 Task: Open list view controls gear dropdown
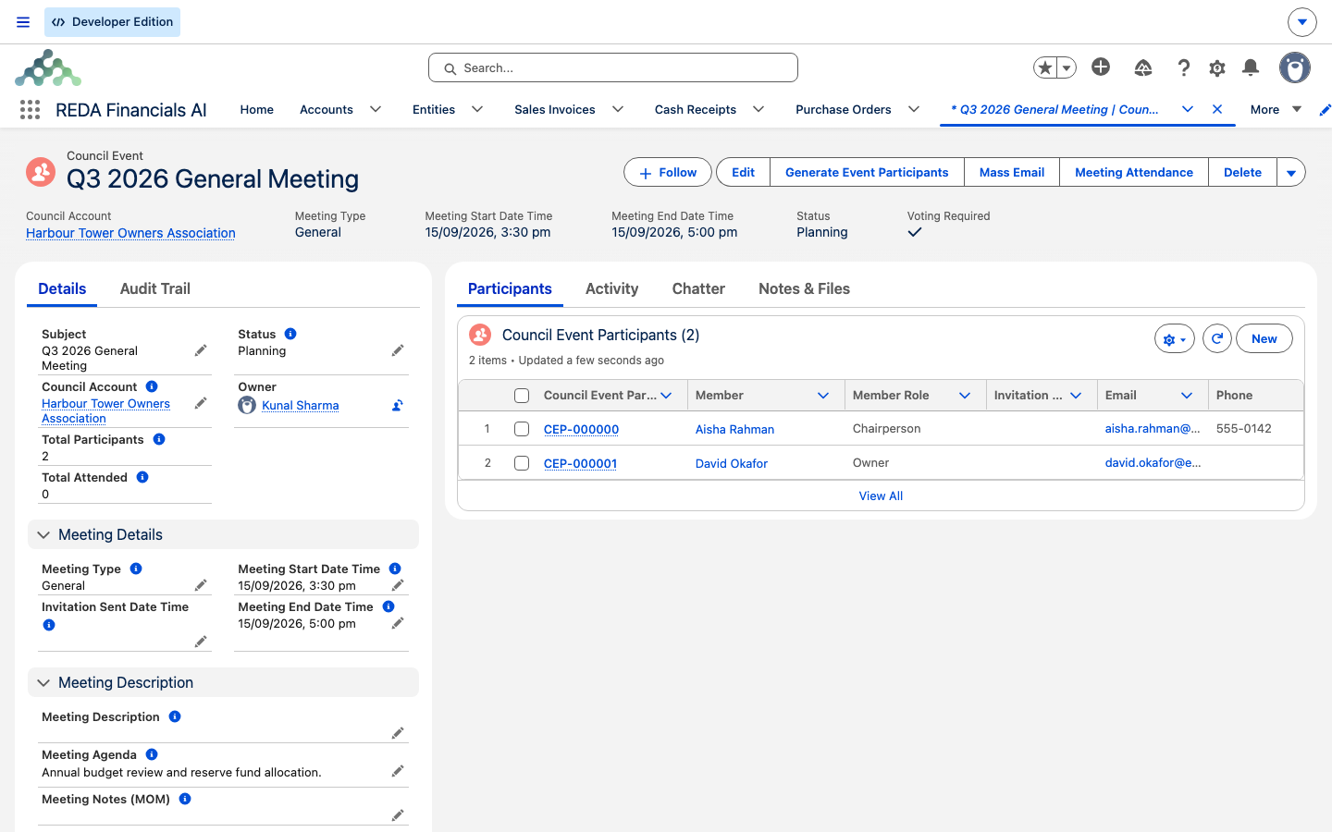pos(1175,339)
